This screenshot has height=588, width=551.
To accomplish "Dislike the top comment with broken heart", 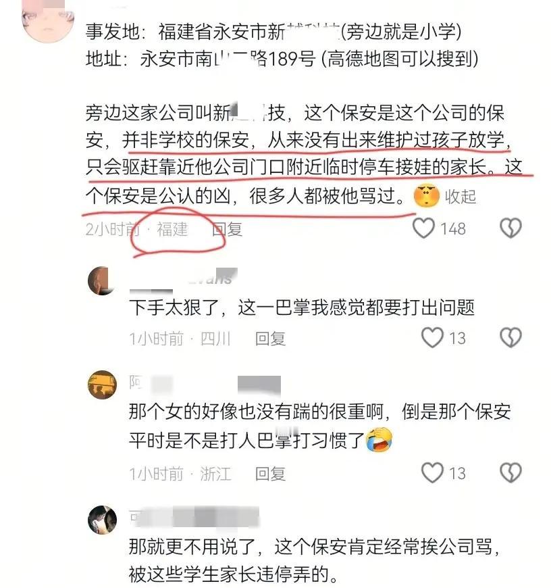I will coord(511,228).
